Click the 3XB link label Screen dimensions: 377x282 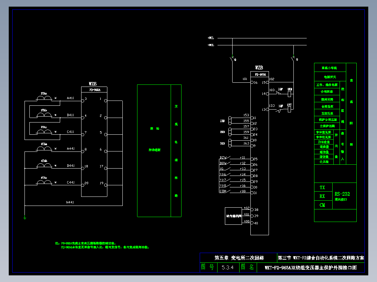point(222,143)
